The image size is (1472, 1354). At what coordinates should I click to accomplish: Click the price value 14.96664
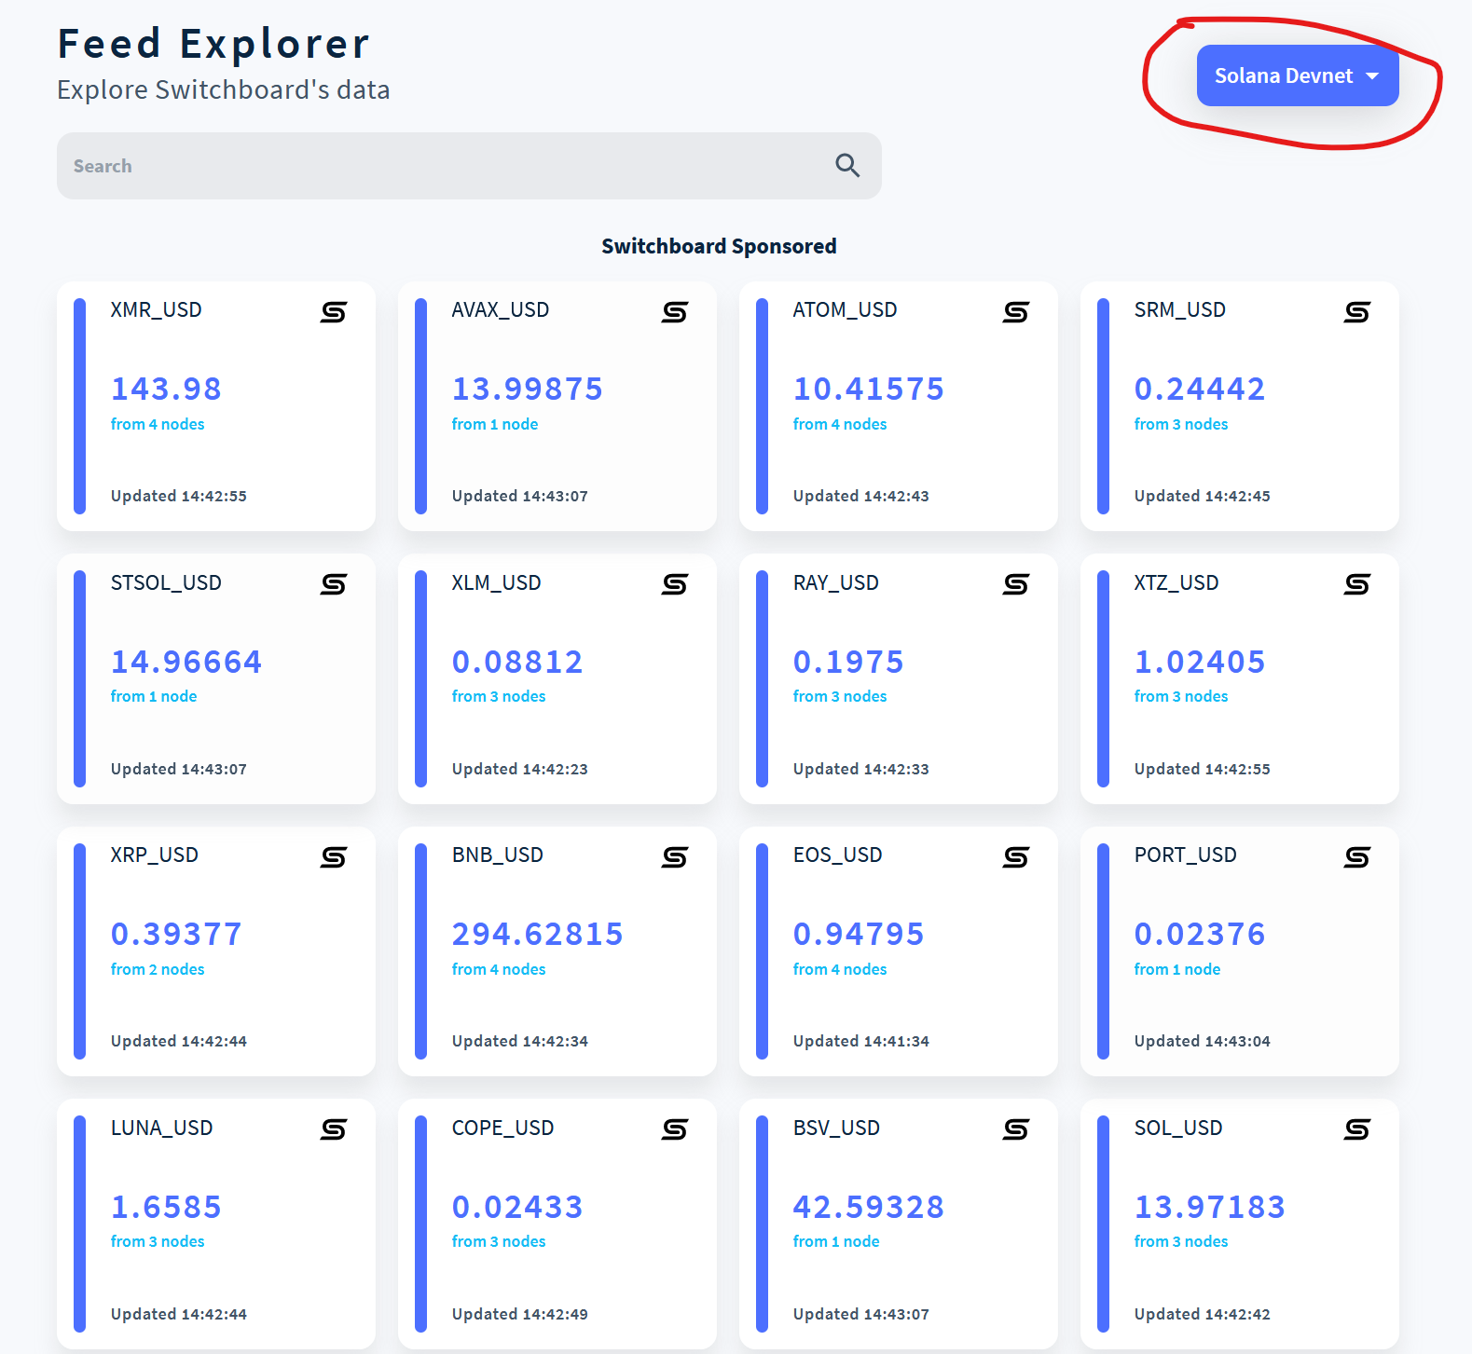[x=186, y=662]
